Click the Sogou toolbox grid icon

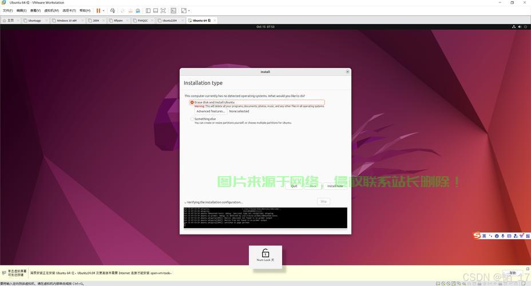point(528,236)
